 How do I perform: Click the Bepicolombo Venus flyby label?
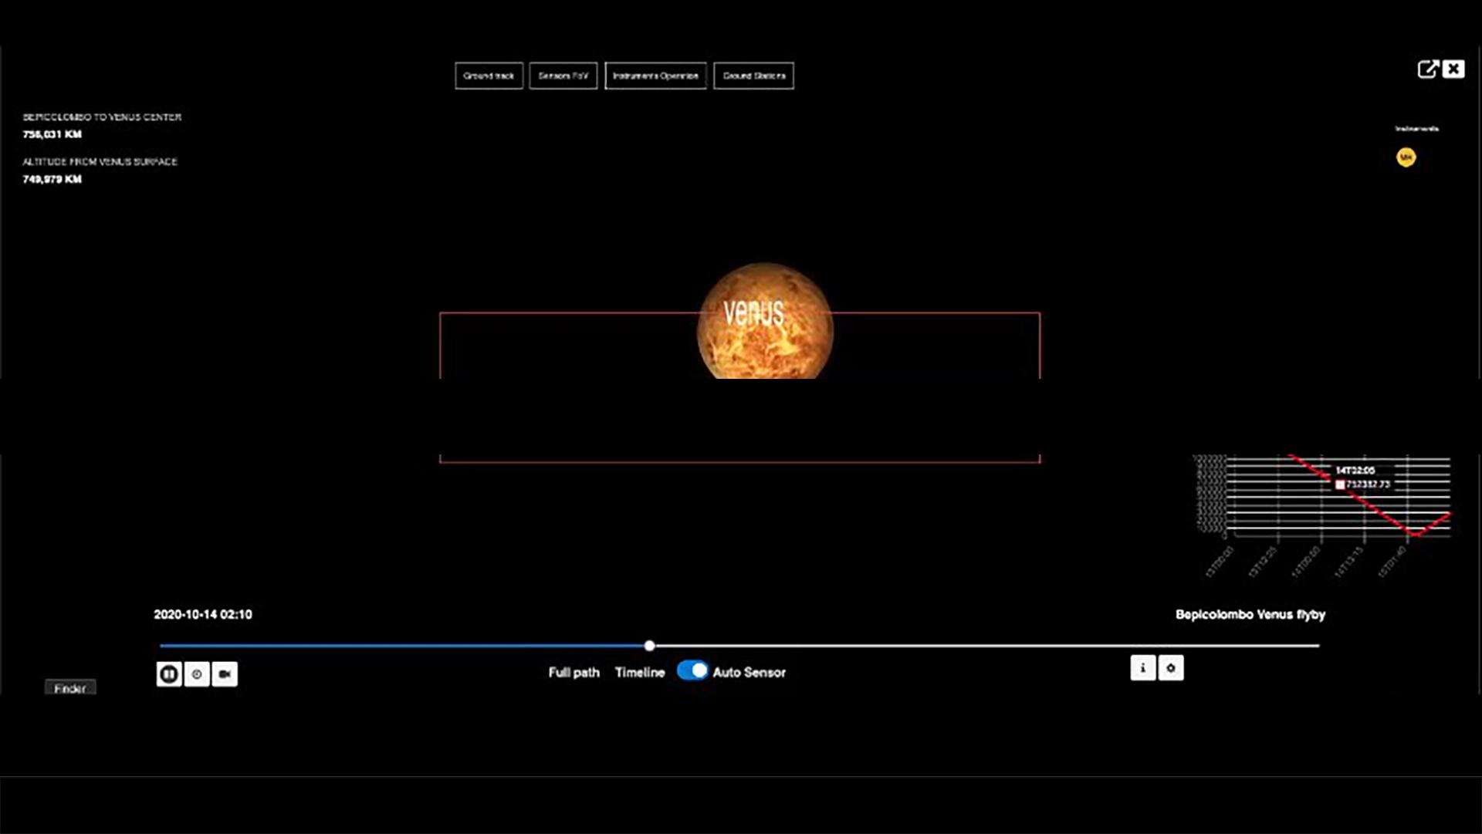pyautogui.click(x=1250, y=615)
